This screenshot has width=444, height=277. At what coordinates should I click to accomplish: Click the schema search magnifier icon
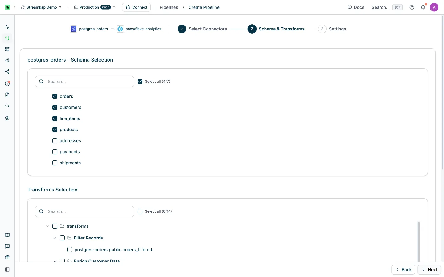[41, 82]
